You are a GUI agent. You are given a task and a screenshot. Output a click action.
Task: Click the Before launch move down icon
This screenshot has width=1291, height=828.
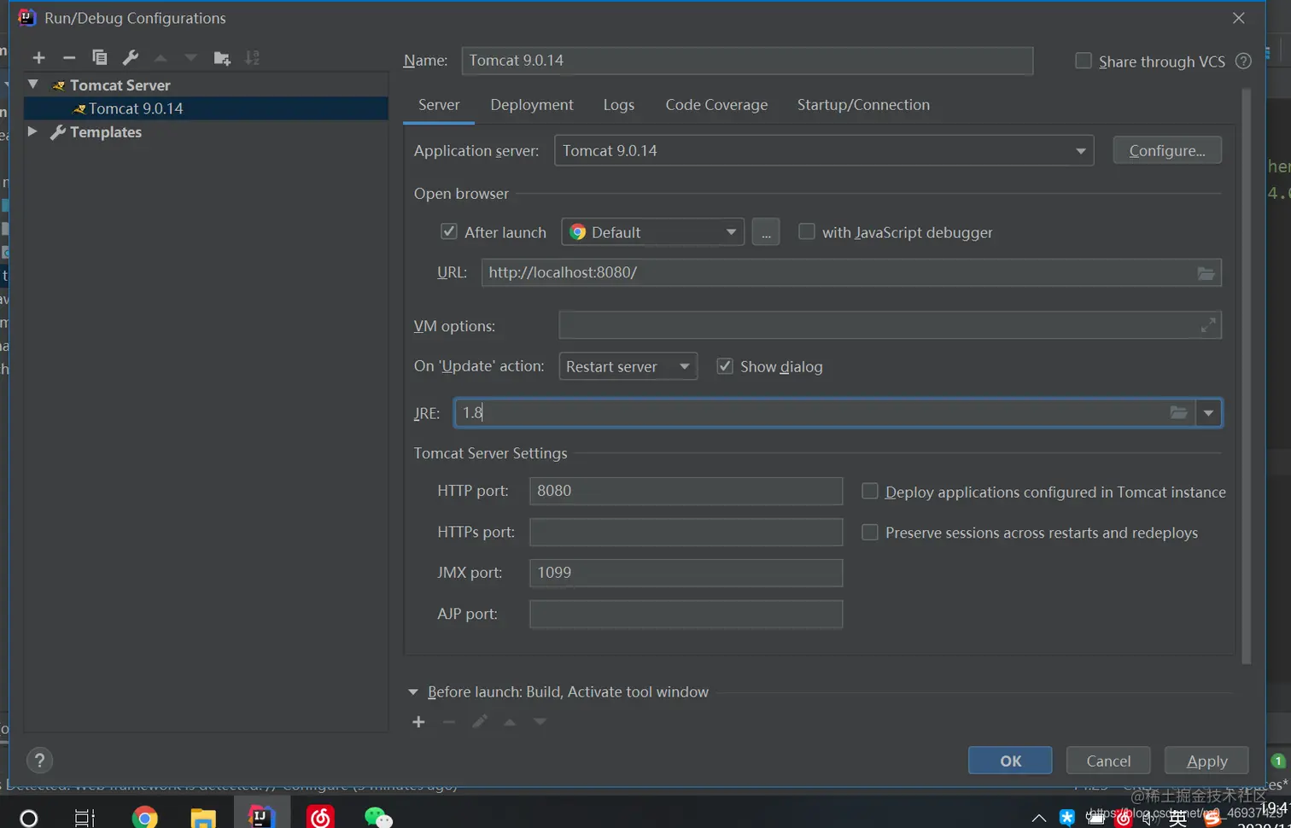pos(540,722)
